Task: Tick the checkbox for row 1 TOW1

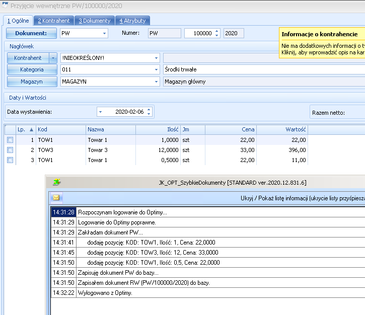Action: coord(10,140)
